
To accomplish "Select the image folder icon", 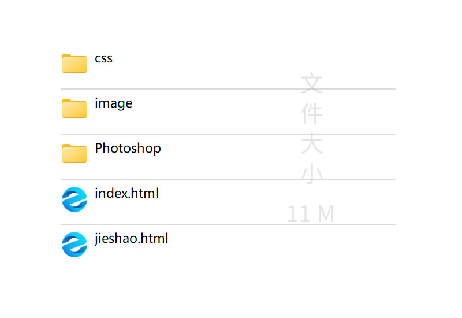I will coord(74,108).
